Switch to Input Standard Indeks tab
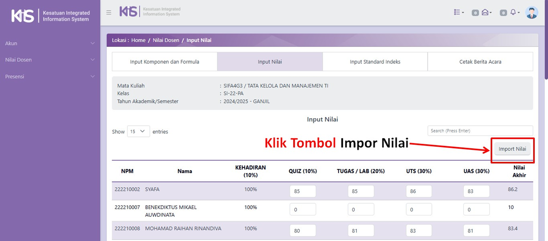 [x=375, y=62]
